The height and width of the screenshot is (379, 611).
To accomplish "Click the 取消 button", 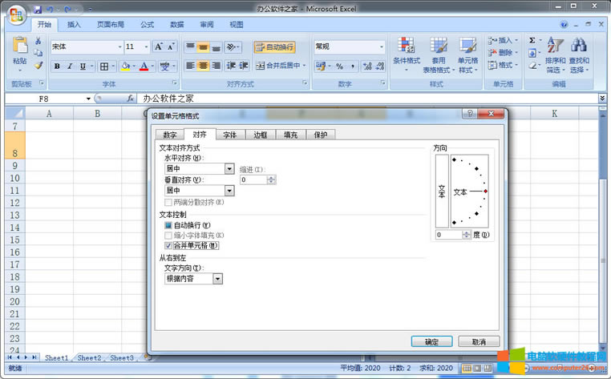I will click(x=479, y=341).
